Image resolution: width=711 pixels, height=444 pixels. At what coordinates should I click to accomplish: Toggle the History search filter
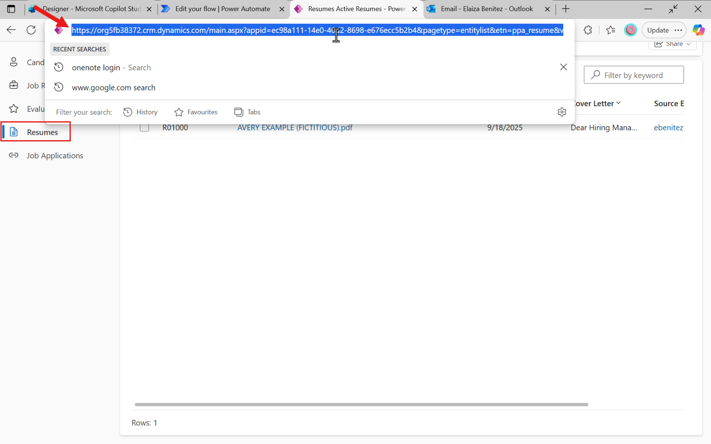[140, 112]
